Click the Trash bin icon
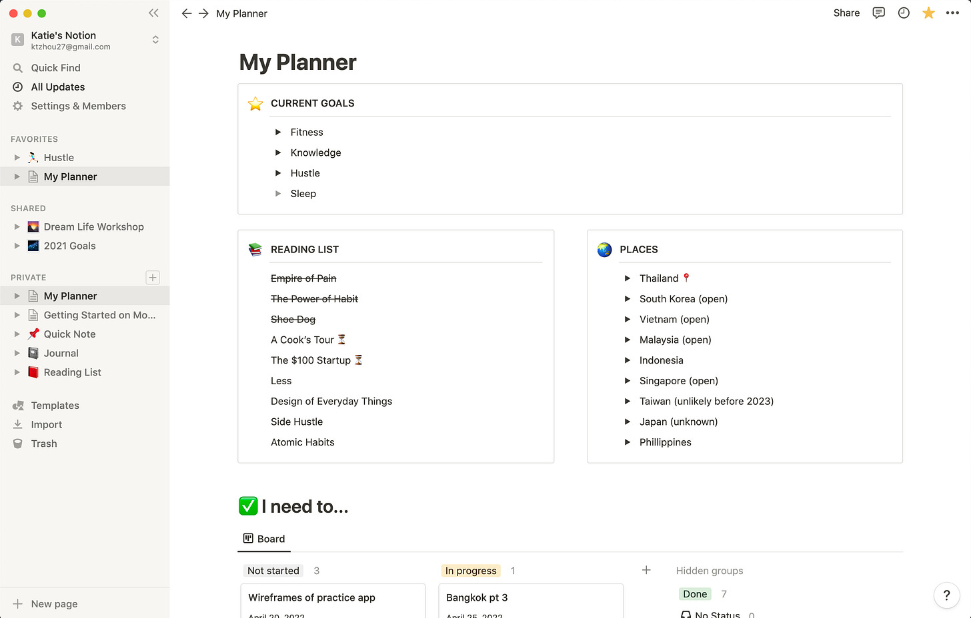971x618 pixels. point(18,444)
